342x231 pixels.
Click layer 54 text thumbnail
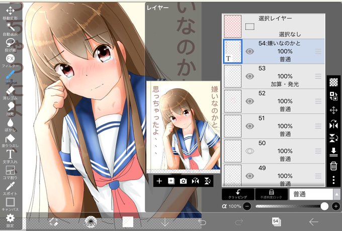(233, 52)
